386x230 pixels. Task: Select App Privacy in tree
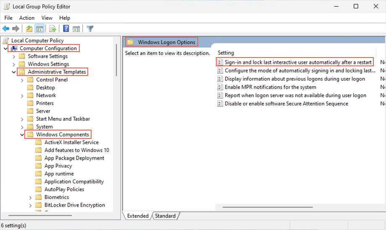point(58,166)
